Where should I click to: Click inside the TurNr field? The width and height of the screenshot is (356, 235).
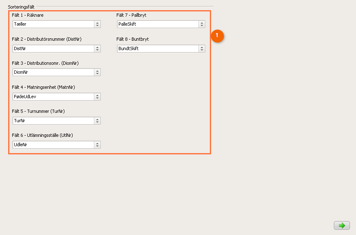(53, 121)
